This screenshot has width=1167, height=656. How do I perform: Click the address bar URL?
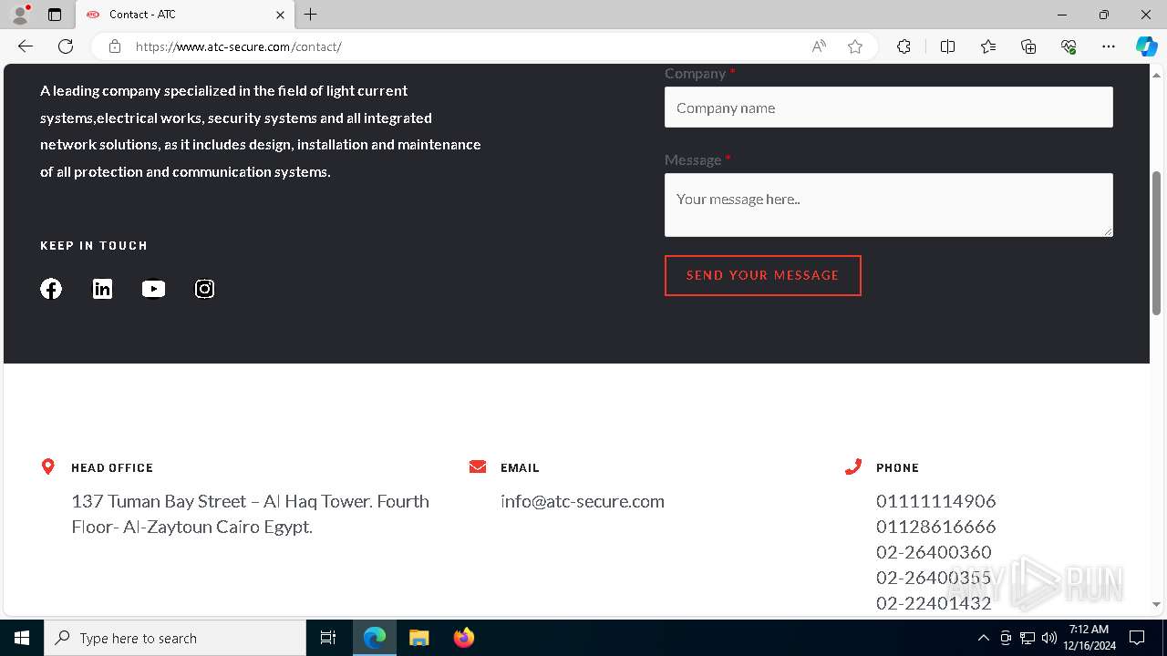coord(239,46)
